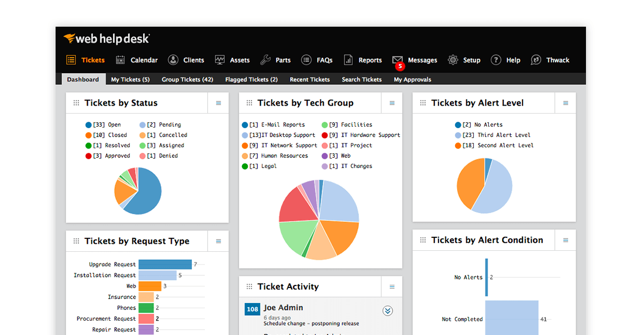Viewport: 641px width, 335px height.
Task: Click the Thwack community icon
Action: (536, 60)
